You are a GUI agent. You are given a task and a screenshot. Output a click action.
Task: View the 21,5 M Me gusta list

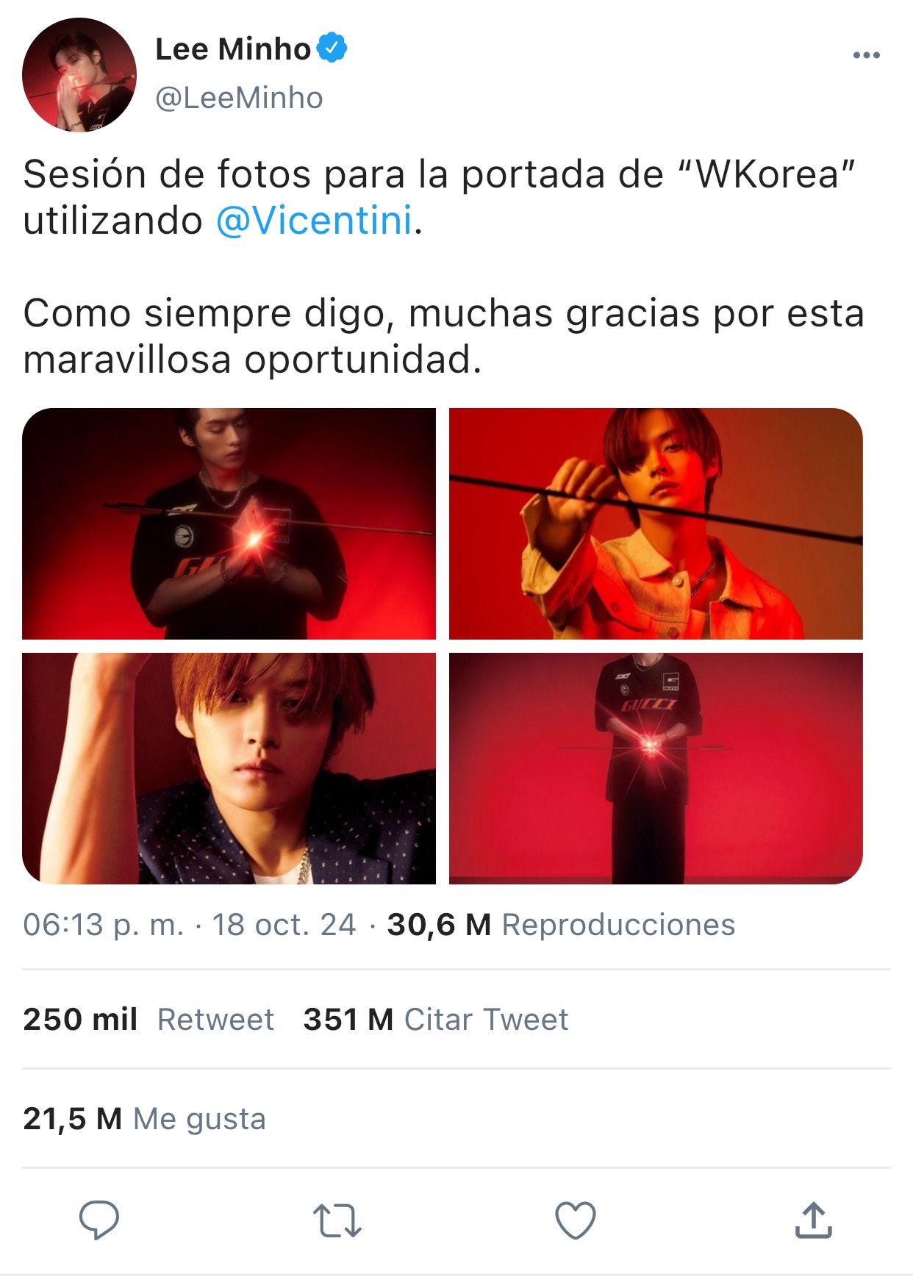(144, 1119)
